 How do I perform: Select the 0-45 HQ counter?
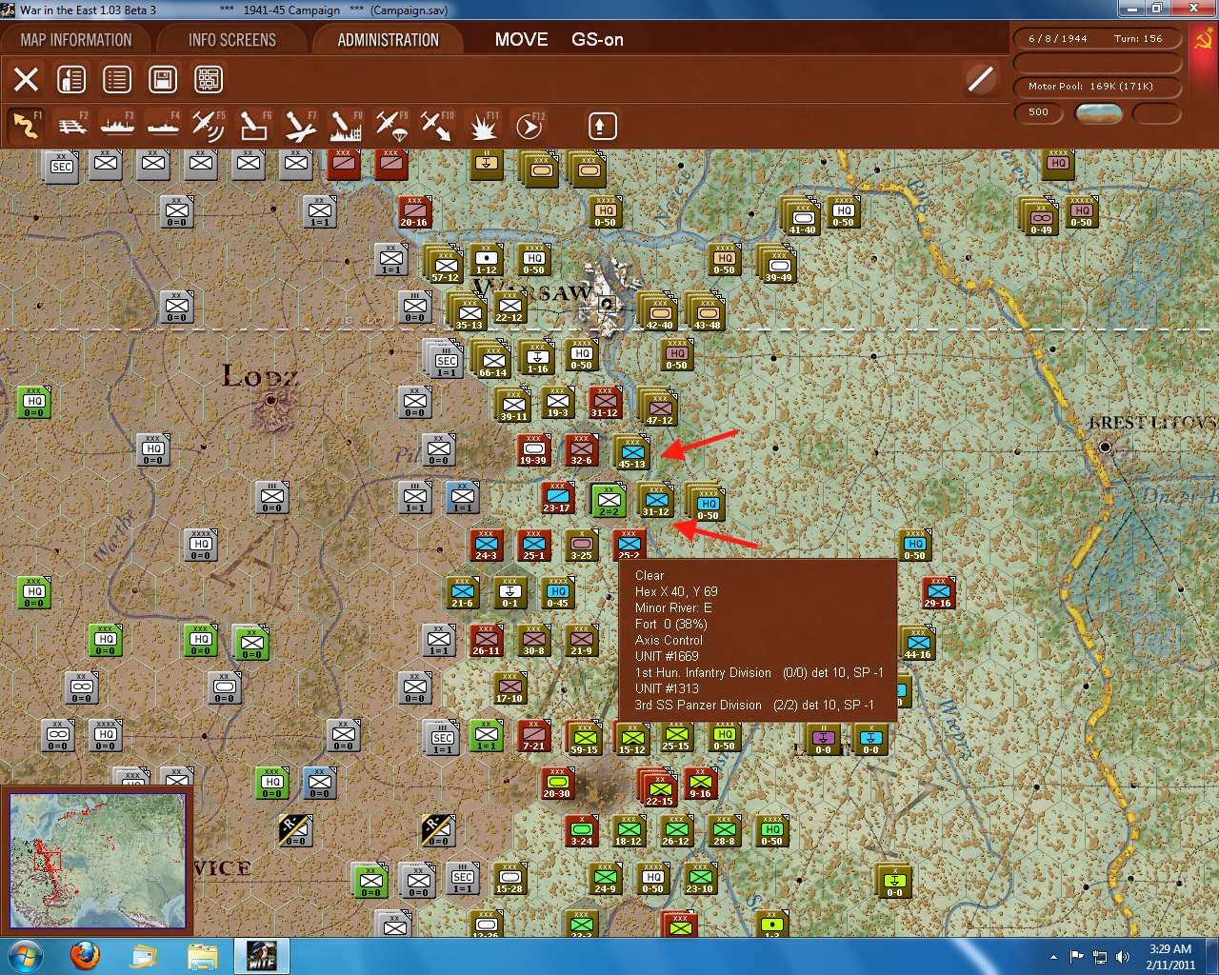[x=557, y=593]
